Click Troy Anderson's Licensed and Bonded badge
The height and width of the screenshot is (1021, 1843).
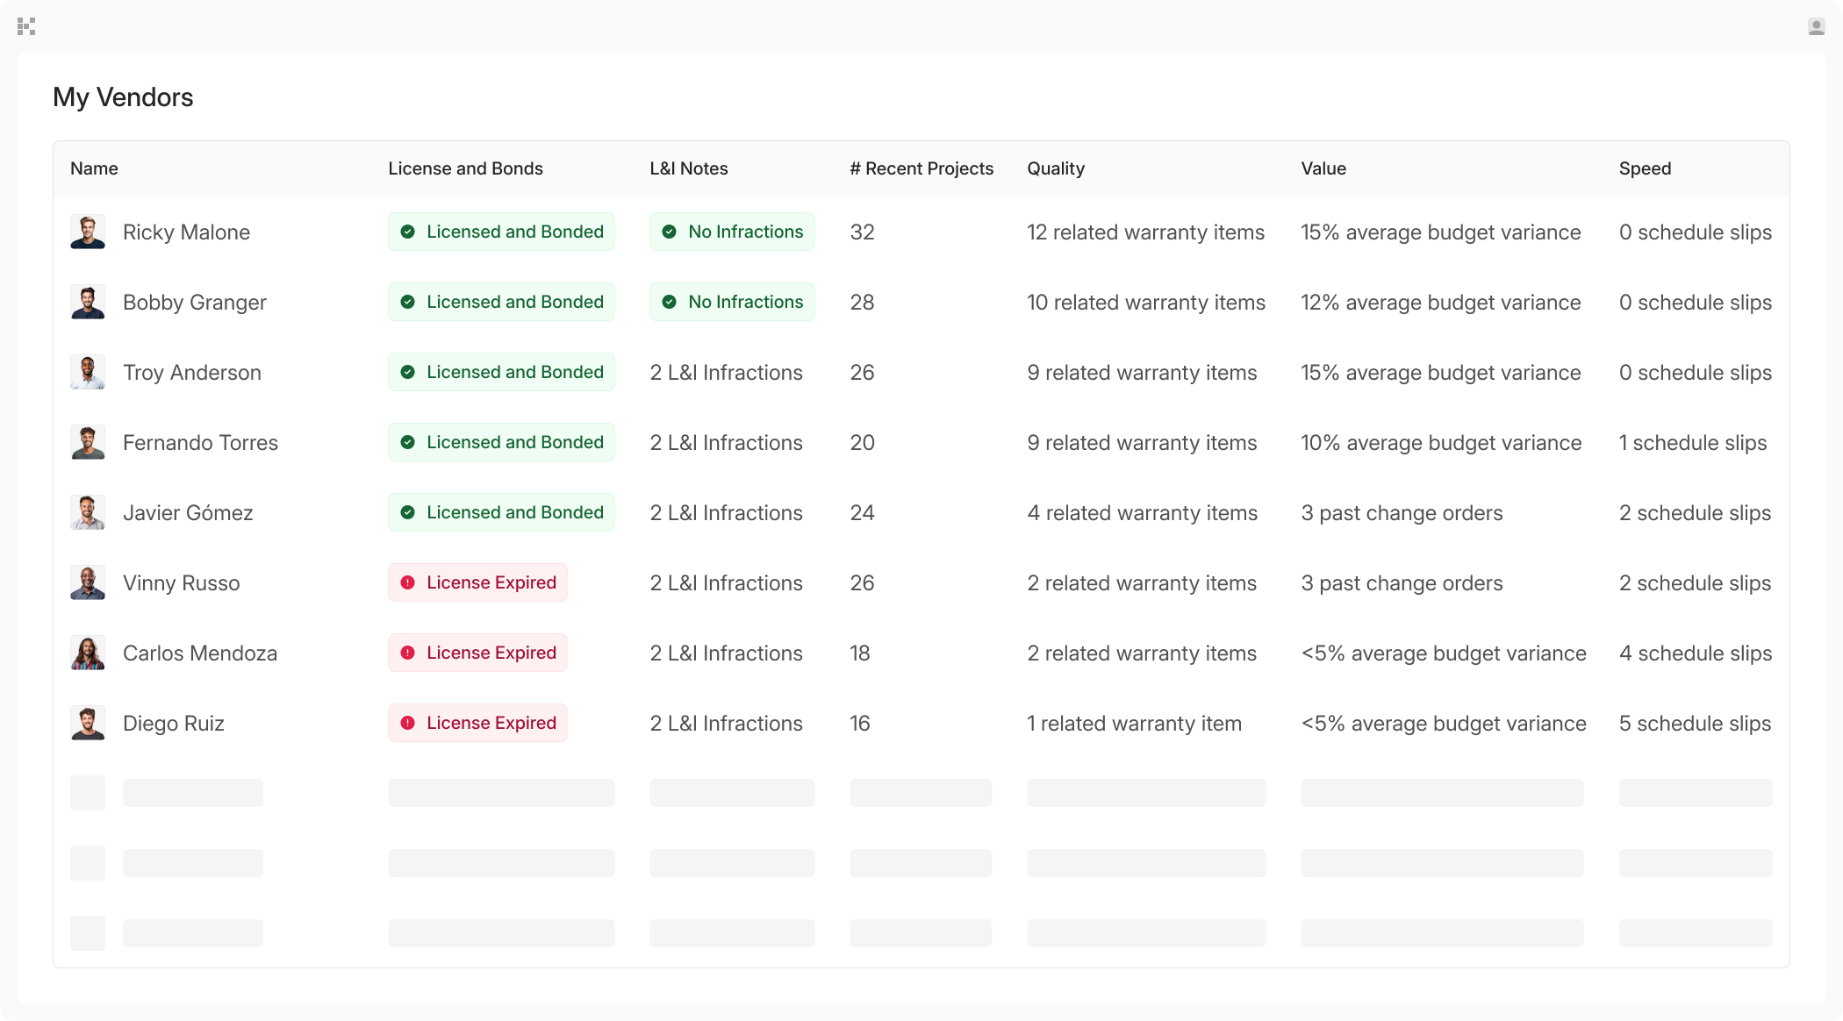[x=501, y=372]
